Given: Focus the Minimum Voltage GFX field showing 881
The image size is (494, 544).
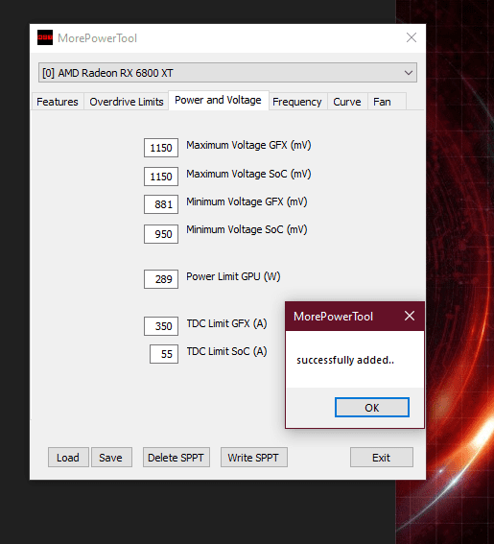Looking at the screenshot, I should [161, 204].
